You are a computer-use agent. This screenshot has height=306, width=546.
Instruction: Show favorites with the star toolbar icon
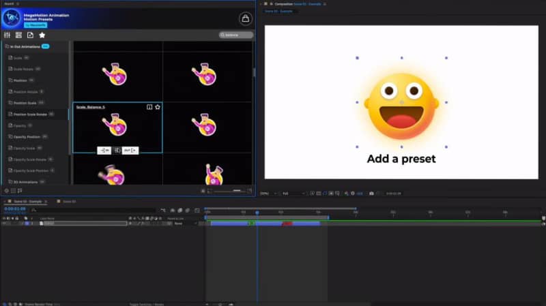42,35
